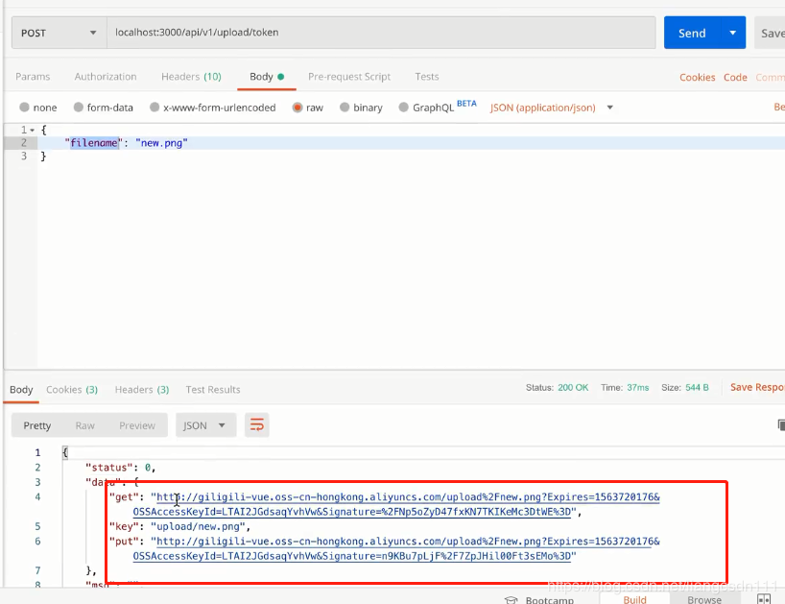The height and width of the screenshot is (604, 785).
Task: Click the "get" URL link in response
Action: pos(395,504)
